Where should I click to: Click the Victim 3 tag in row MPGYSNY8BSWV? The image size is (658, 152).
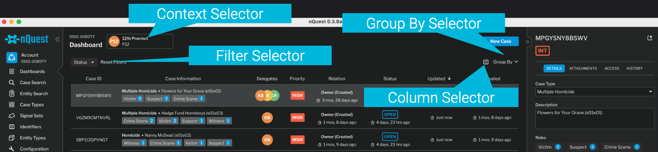coord(133,99)
